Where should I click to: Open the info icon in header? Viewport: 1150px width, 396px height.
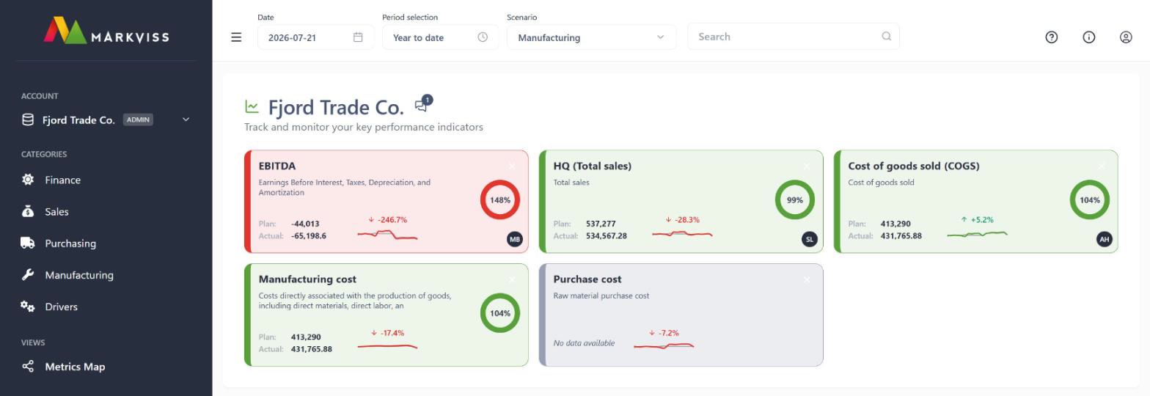point(1089,37)
